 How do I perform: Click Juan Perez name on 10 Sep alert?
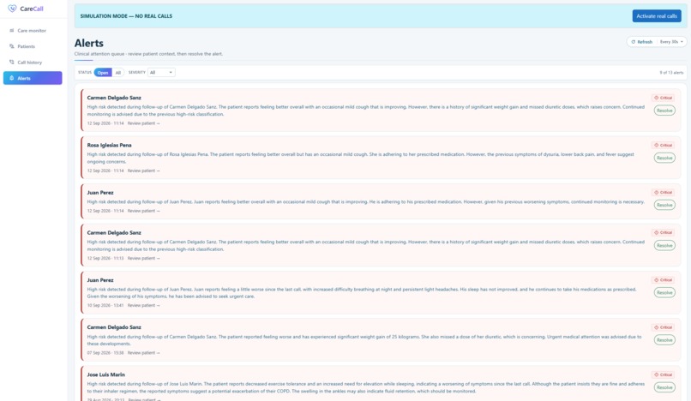pyautogui.click(x=100, y=280)
